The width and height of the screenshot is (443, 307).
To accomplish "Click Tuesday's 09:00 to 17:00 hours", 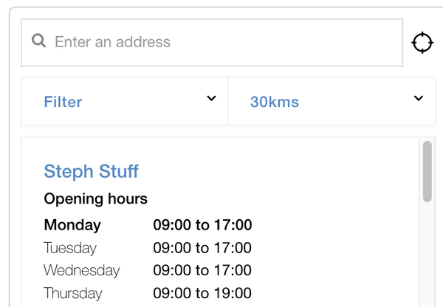I will pos(202,248).
